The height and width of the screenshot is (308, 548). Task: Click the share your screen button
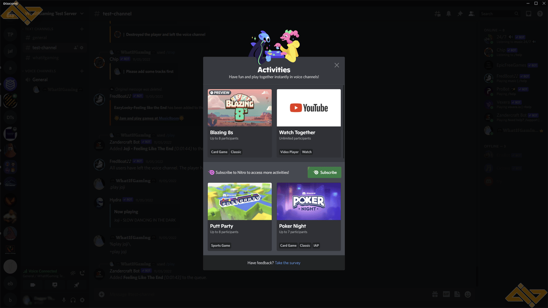pyautogui.click(x=55, y=285)
